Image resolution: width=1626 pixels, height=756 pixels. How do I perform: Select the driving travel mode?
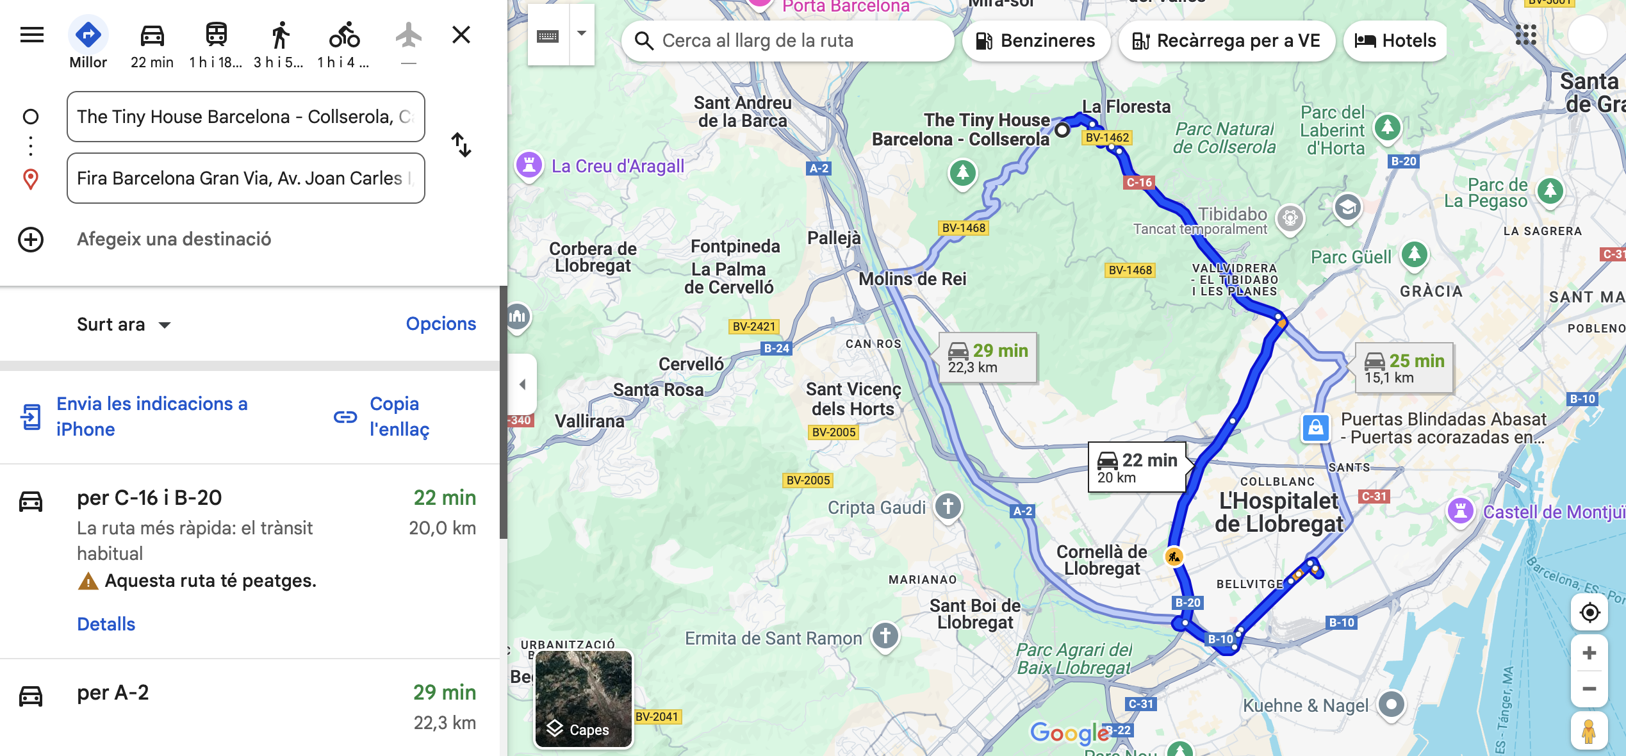152,44
